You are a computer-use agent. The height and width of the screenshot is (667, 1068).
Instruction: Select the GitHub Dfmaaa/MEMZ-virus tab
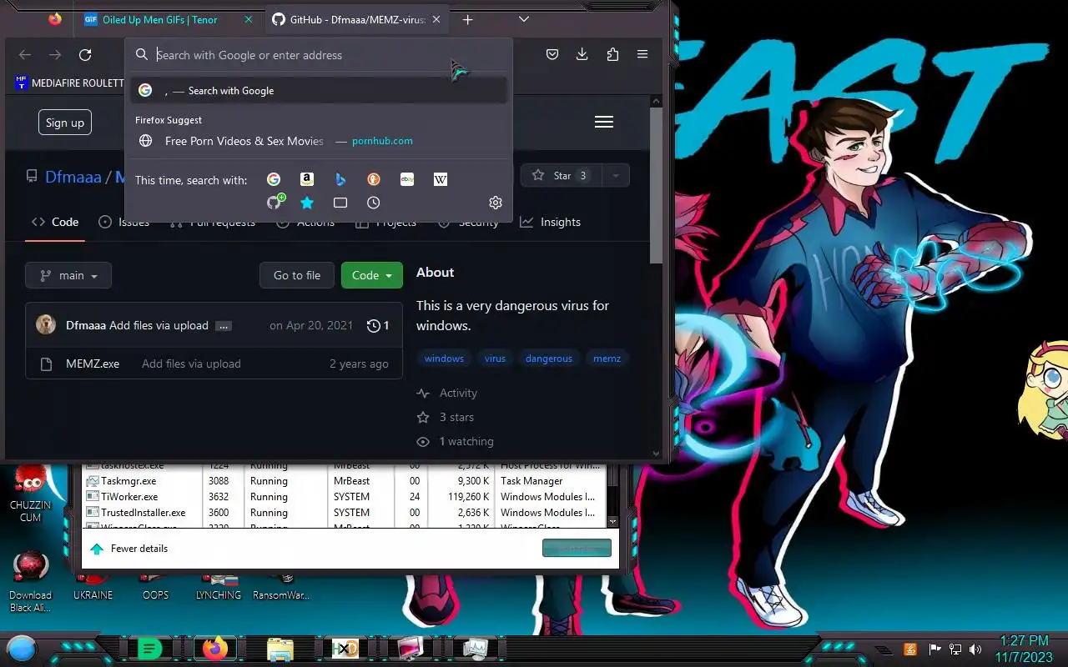[x=357, y=19]
